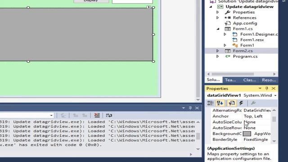
Task: Expand the References node
Action: pos(218,18)
